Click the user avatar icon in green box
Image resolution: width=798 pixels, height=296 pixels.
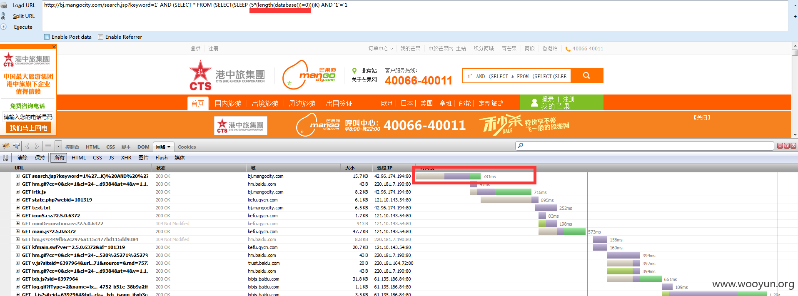click(x=534, y=102)
